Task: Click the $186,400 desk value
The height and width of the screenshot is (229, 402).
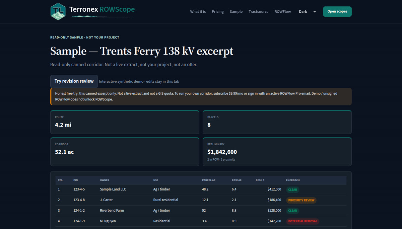Action: pos(274,200)
